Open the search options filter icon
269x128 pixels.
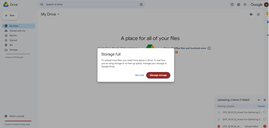[x=141, y=5]
